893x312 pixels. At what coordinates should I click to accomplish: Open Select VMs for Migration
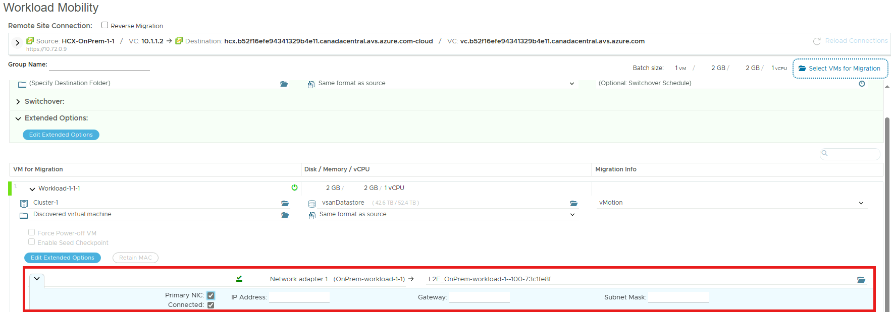click(x=840, y=69)
